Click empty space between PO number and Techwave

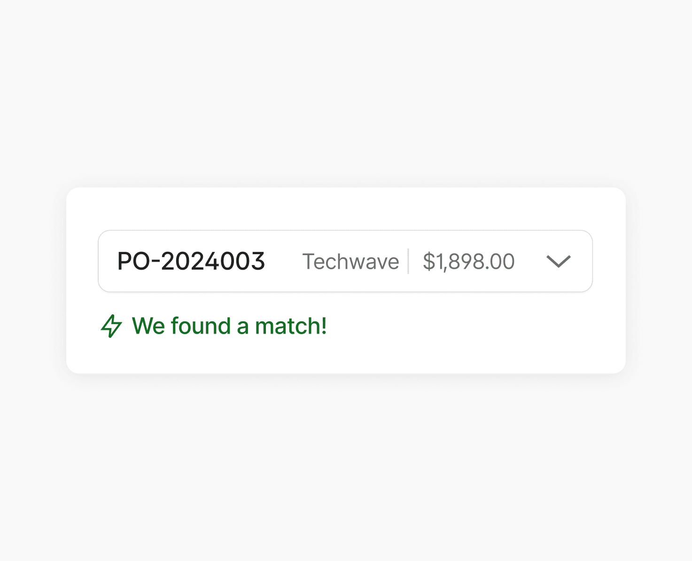283,261
